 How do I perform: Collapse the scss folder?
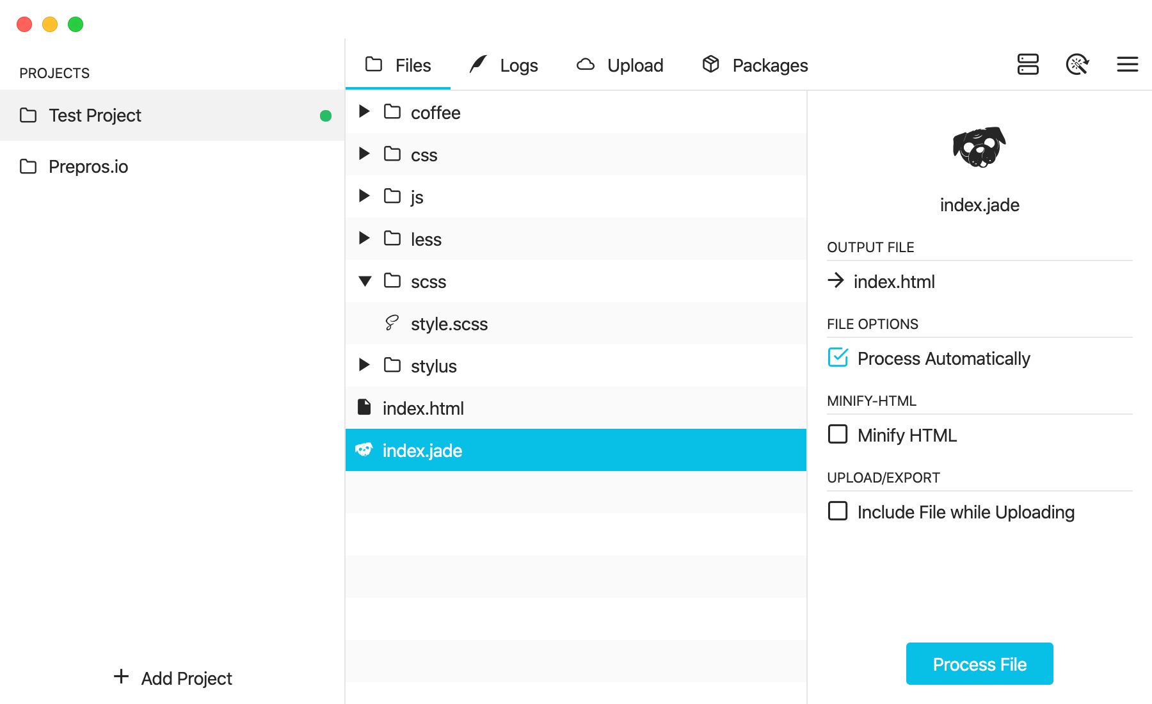click(x=365, y=281)
